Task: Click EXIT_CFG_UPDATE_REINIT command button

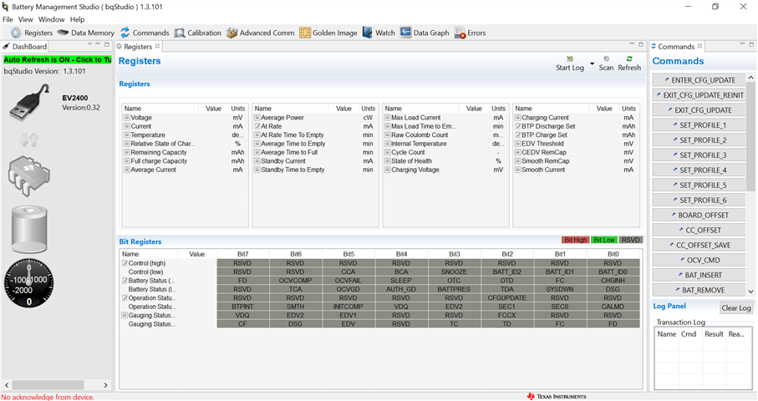Action: pyautogui.click(x=698, y=95)
